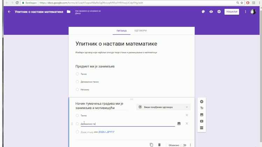
Task: Click the form title Упитник о настави математике
Action: point(116,44)
